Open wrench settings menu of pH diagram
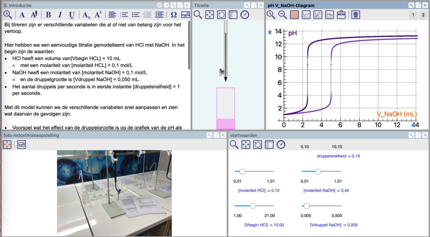The image size is (430, 237). pos(411,5)
